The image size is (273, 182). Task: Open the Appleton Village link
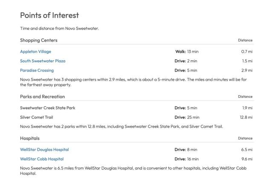(x=35, y=52)
